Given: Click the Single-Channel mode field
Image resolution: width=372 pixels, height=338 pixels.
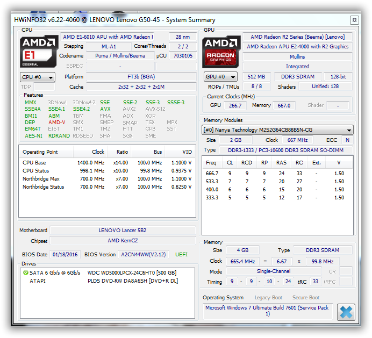Looking at the screenshot, I should pos(274,271).
